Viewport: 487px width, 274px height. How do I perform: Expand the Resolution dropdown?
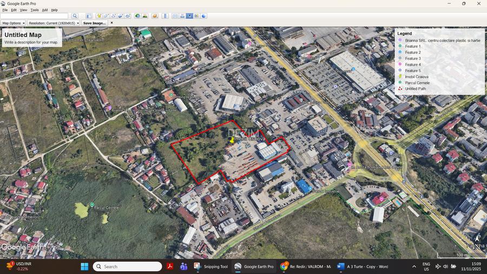pos(54,23)
